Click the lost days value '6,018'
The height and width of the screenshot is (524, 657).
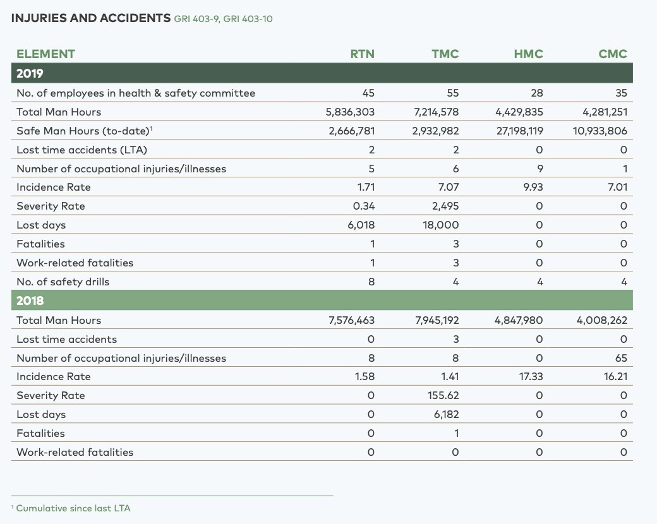point(361,225)
